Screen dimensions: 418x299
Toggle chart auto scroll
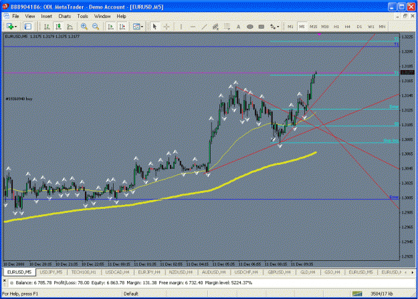[x=110, y=27]
